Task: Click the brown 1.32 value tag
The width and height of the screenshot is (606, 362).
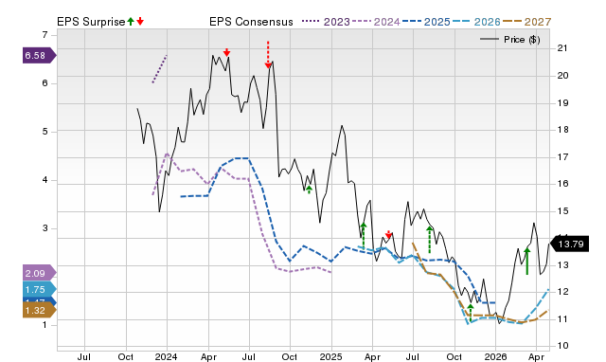Action: 40,310
